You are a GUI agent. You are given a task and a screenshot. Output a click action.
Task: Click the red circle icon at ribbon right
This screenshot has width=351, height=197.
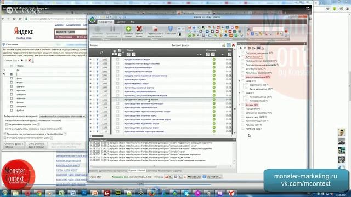[x=286, y=31]
